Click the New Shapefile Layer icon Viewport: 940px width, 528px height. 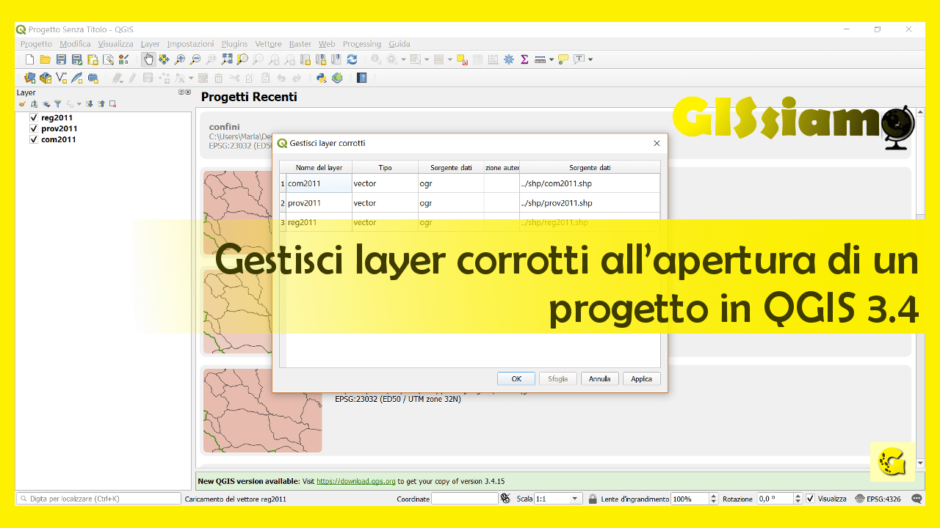point(62,78)
